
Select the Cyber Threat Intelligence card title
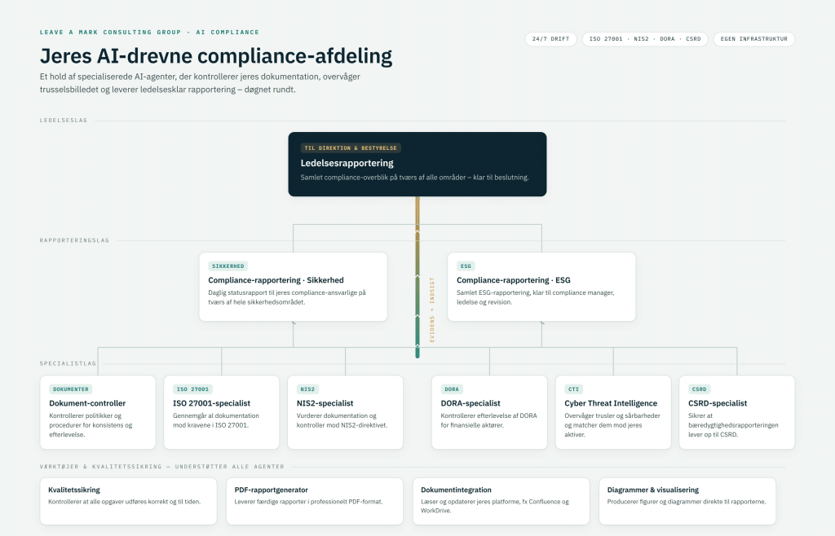pos(611,403)
